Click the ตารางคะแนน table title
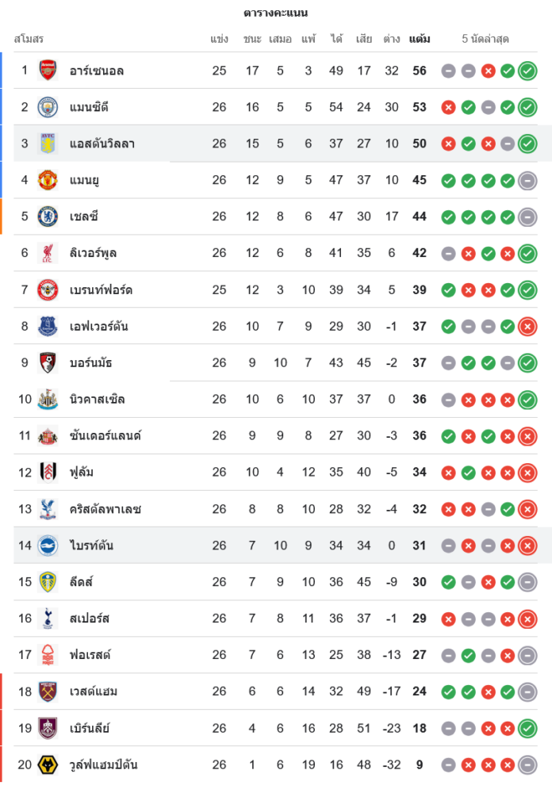Image resolution: width=552 pixels, height=793 pixels. click(x=275, y=13)
